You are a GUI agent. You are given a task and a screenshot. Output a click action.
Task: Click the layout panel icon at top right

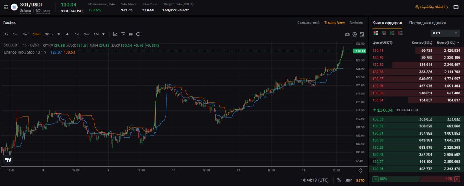(456, 7)
